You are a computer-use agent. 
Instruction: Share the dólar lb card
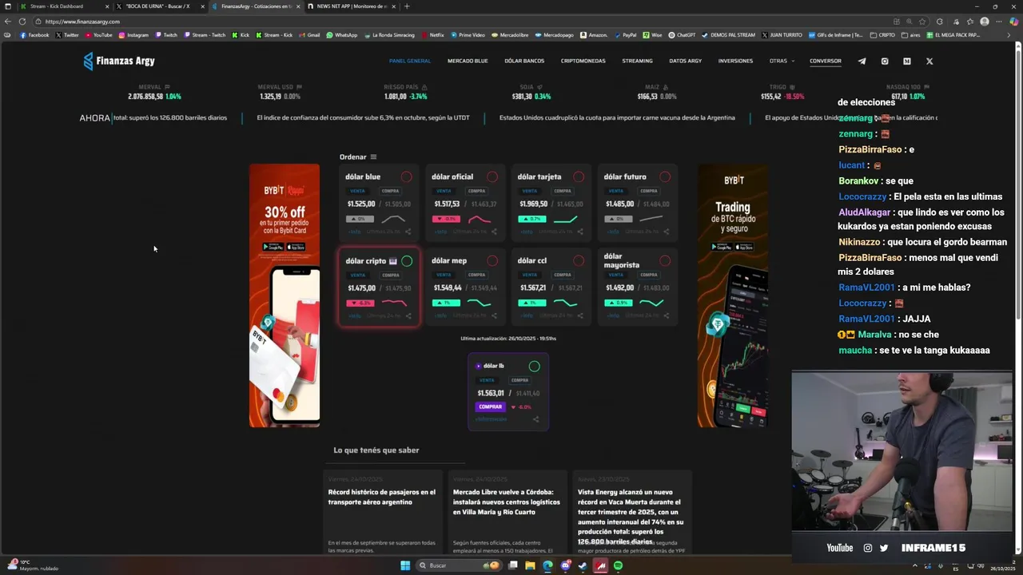535,419
